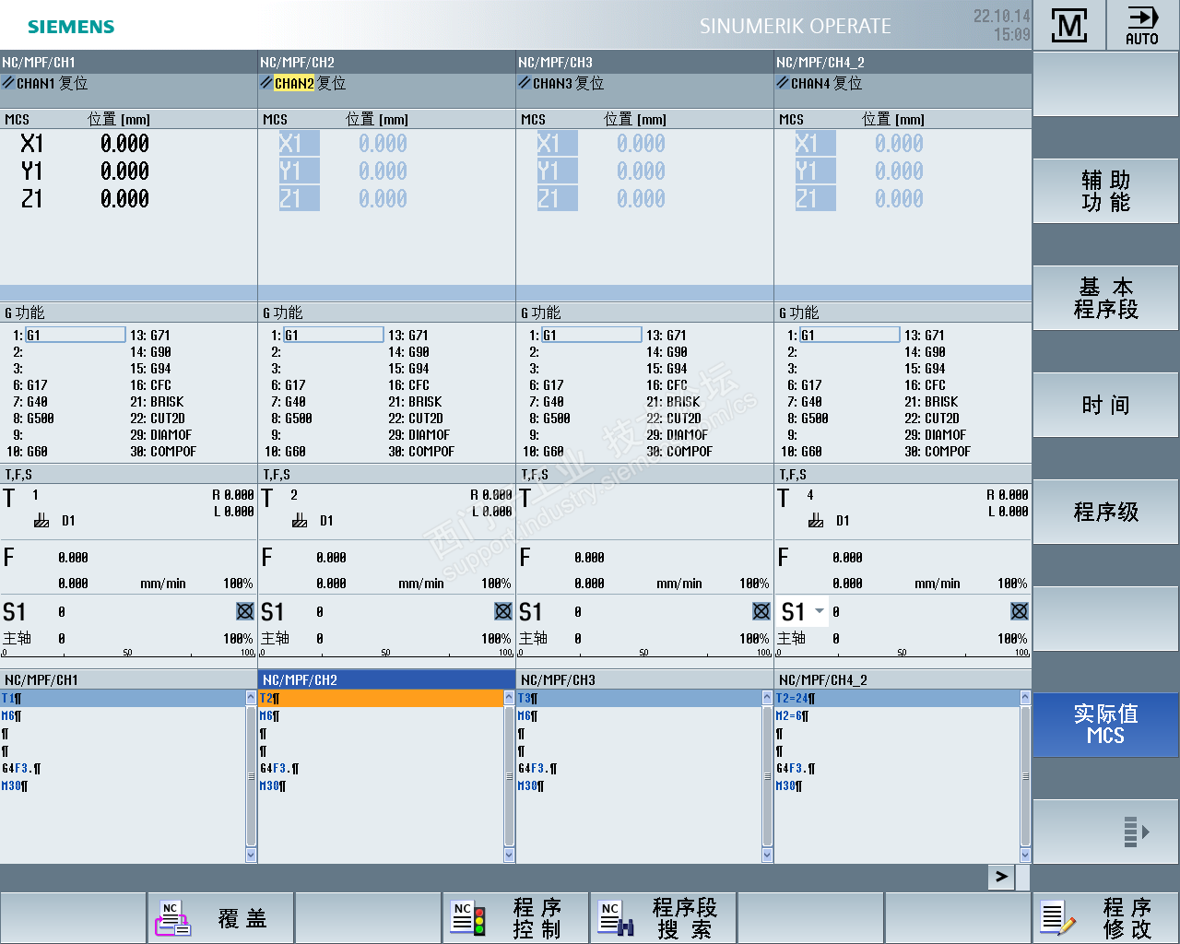Click the reset status icon beside CHAN4

[783, 83]
